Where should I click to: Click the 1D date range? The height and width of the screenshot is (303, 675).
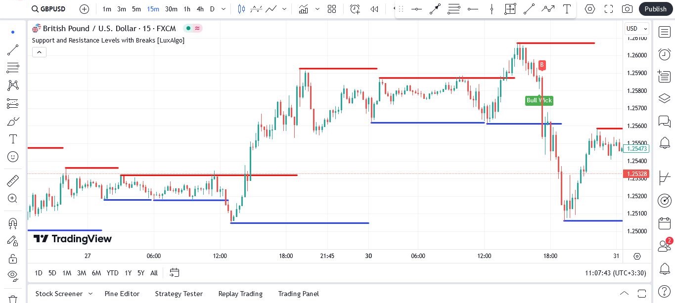38,273
